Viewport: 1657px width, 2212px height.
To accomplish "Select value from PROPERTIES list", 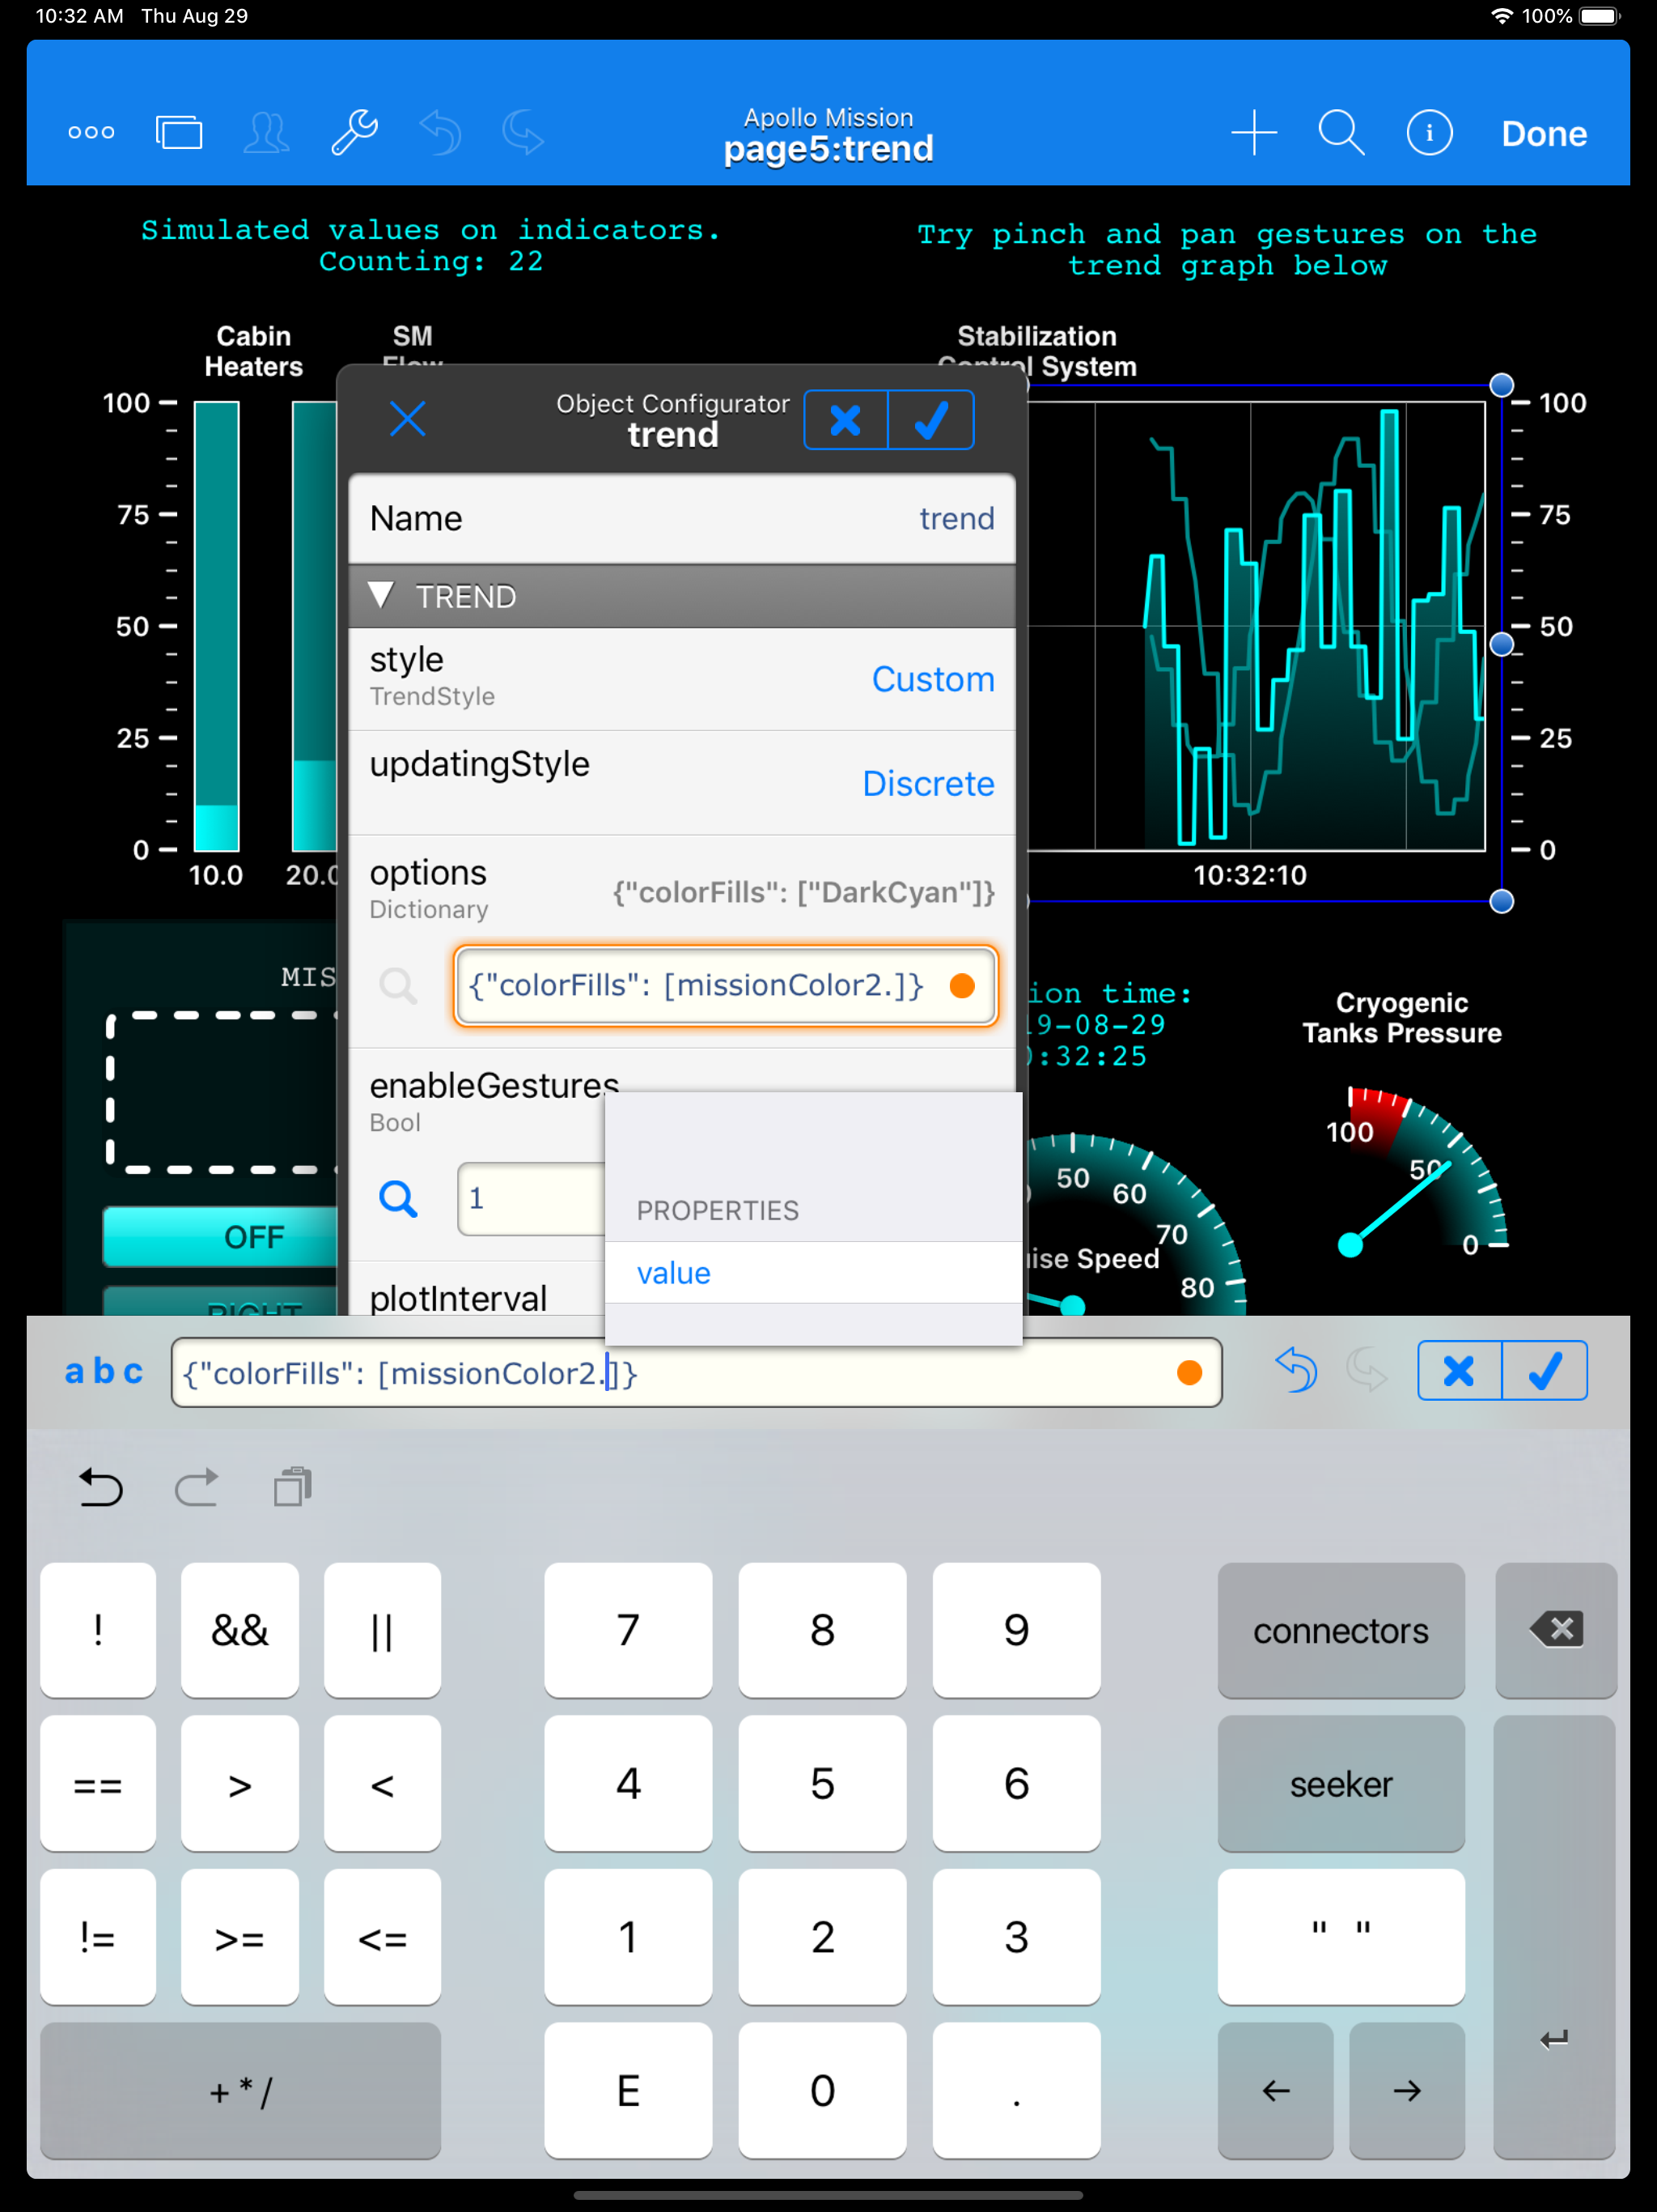I will click(x=813, y=1273).
